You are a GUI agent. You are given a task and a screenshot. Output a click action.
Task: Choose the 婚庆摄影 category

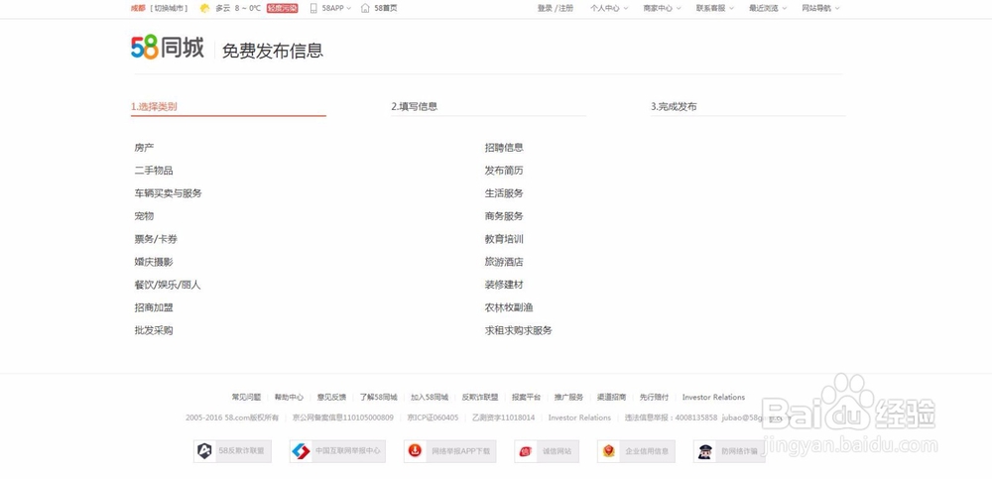click(154, 262)
